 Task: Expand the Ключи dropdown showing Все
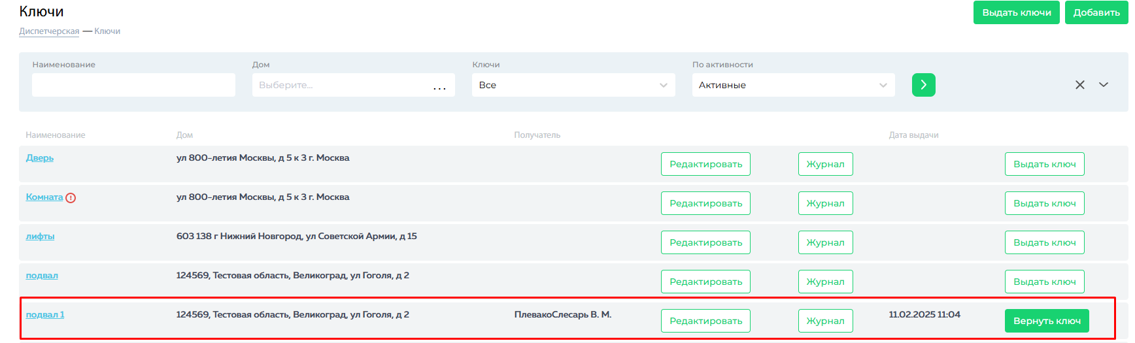[573, 85]
